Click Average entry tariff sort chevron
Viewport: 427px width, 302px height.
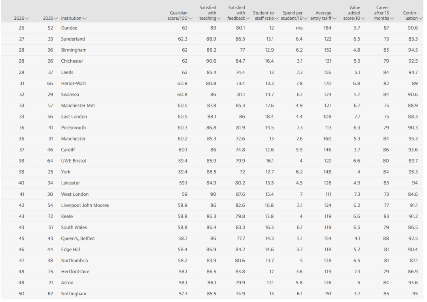pos(334,19)
